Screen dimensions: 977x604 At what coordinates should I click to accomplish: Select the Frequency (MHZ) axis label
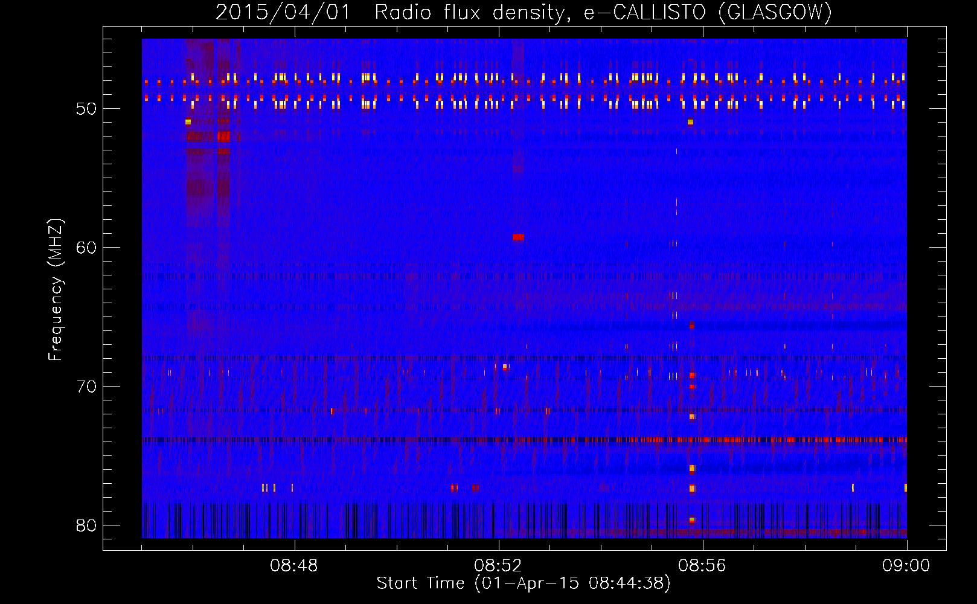pos(55,291)
